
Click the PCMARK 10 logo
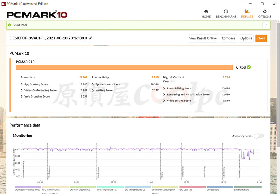[x=37, y=14]
